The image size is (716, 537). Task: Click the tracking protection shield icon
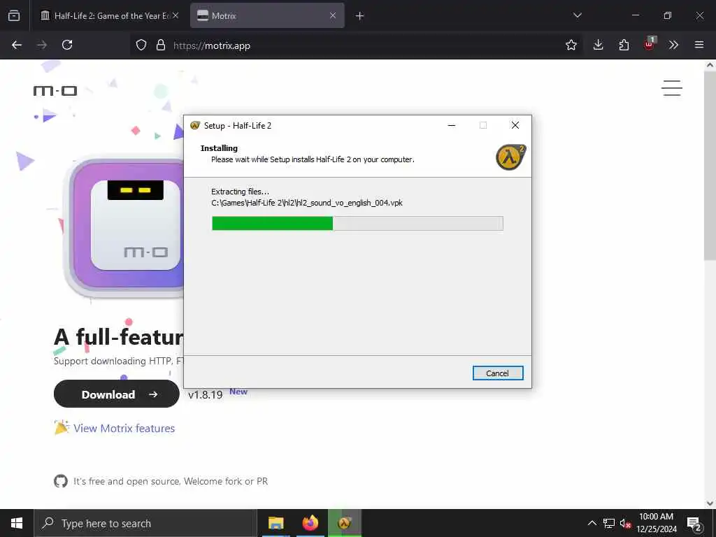(141, 45)
